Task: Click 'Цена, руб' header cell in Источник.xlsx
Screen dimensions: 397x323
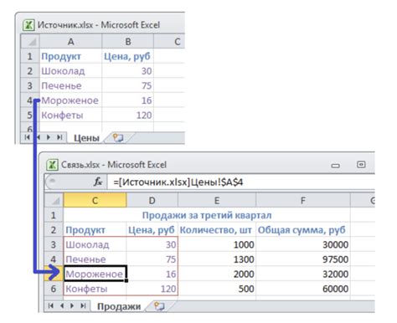Action: pyautogui.click(x=128, y=56)
